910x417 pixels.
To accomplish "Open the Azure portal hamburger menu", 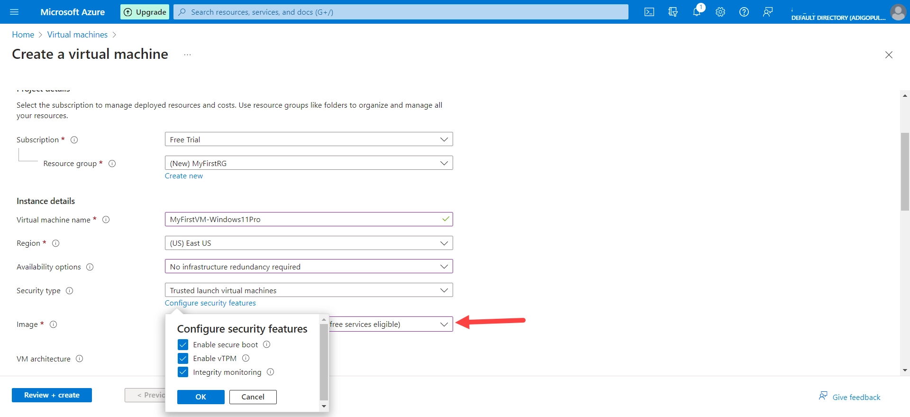I will coord(14,12).
